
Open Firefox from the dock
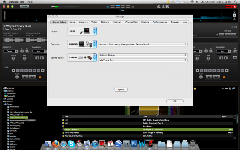pos(56,144)
